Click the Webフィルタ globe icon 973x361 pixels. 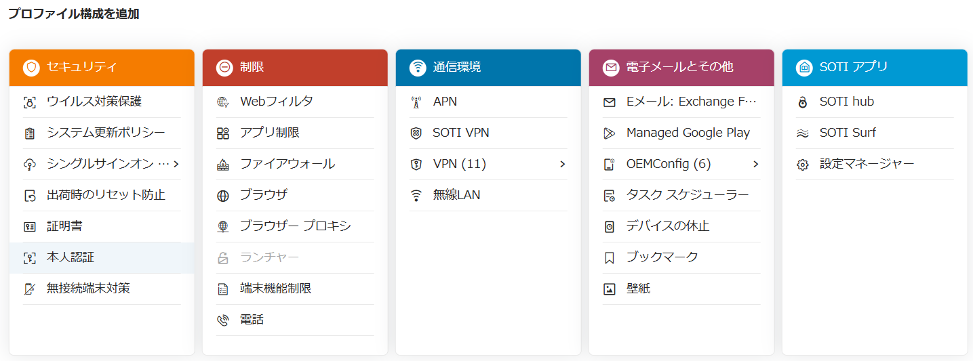pos(223,102)
